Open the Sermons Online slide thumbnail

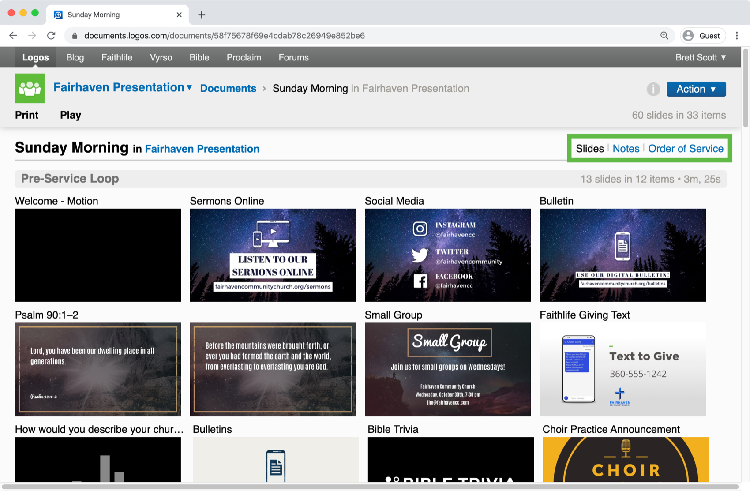click(x=273, y=255)
